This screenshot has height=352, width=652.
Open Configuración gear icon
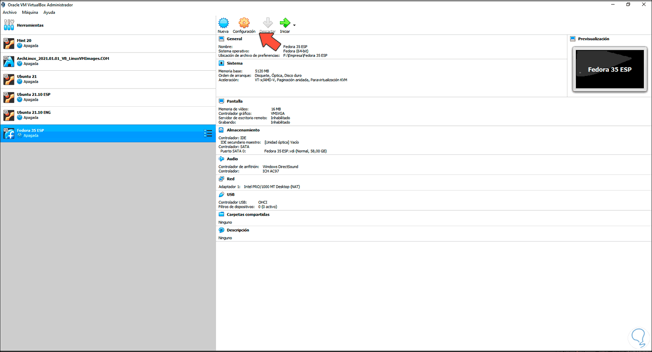click(x=244, y=23)
